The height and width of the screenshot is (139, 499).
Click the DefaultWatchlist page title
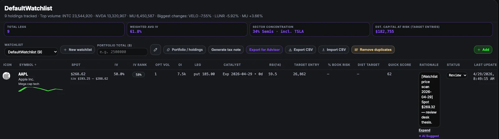click(x=28, y=8)
